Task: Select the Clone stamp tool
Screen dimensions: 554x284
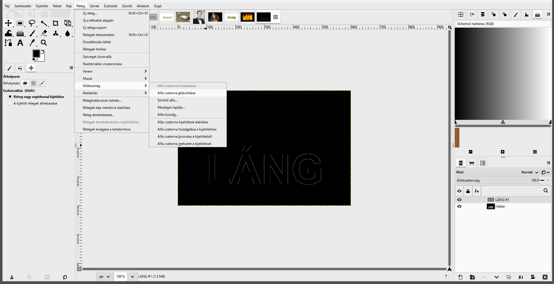Action: point(56,33)
